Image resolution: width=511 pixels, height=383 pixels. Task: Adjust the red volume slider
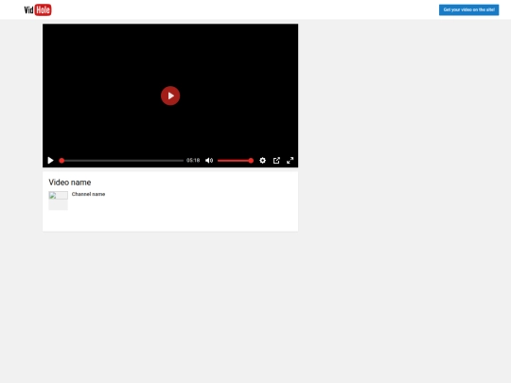pos(236,161)
